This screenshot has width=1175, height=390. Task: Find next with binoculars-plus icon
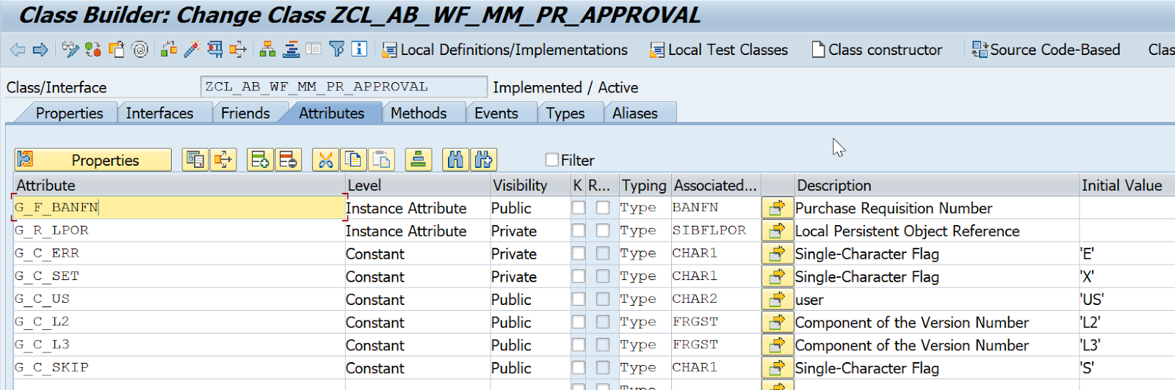(x=483, y=160)
